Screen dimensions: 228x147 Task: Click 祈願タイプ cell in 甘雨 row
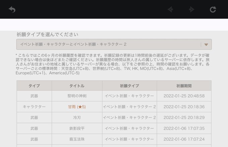pos(129,107)
